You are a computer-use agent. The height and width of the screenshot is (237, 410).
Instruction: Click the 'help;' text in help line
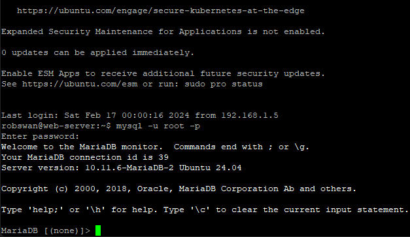(46, 210)
